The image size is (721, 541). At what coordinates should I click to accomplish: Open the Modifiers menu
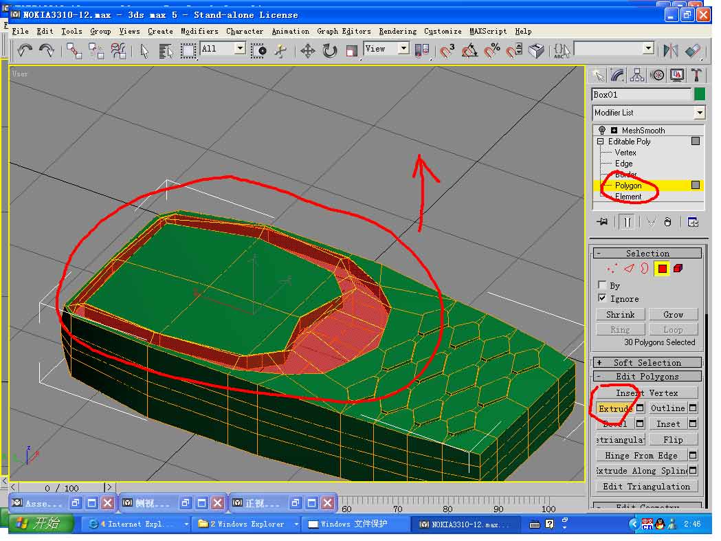(199, 31)
